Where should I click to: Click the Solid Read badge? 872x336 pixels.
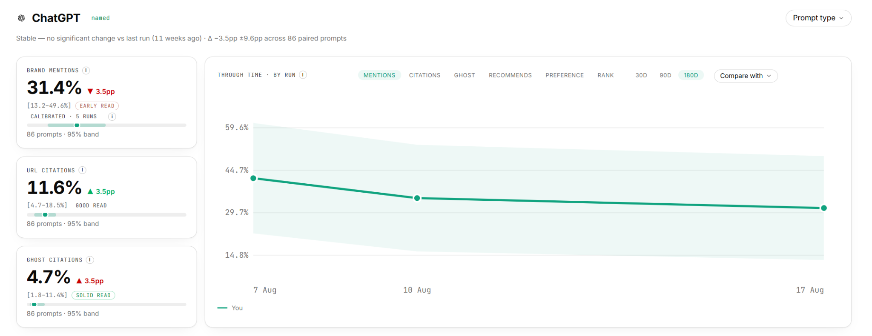(x=93, y=295)
